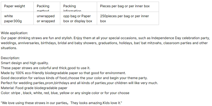This screenshot has height=106, width=212.
Task: Click the Material: Food grade biodegradable paper line
Action: pos(34,88)
